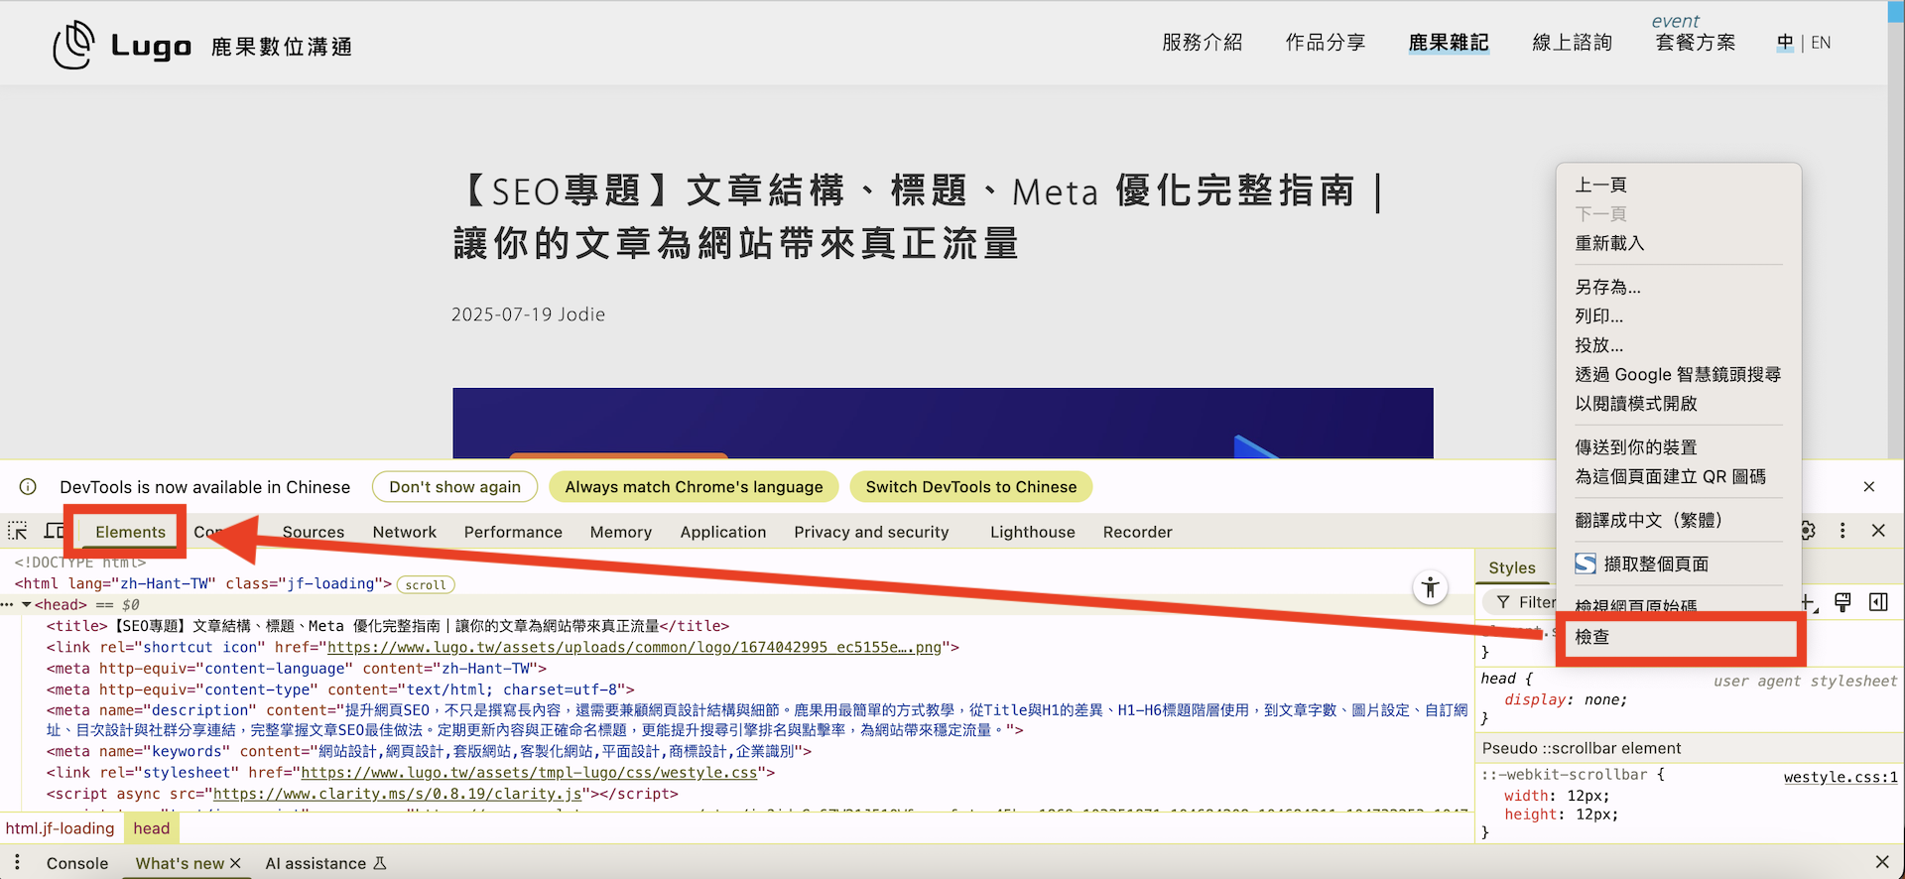1905x879 pixels.
Task: Open the ellipsis actions for head node
Action: click(7, 604)
